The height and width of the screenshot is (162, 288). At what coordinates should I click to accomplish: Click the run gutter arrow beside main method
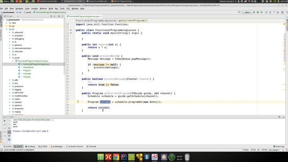click(71, 33)
